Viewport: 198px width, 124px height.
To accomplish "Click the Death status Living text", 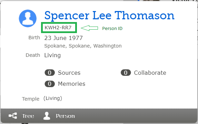I will pyautogui.click(x=52, y=55).
